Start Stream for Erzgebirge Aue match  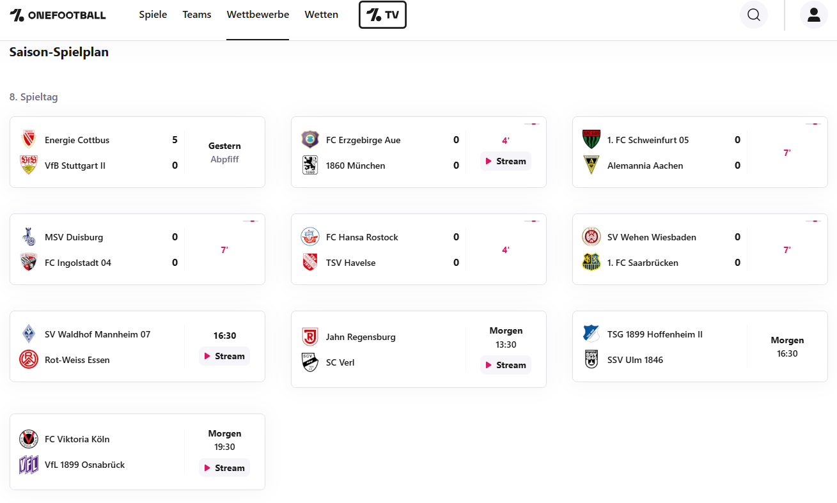coord(506,162)
